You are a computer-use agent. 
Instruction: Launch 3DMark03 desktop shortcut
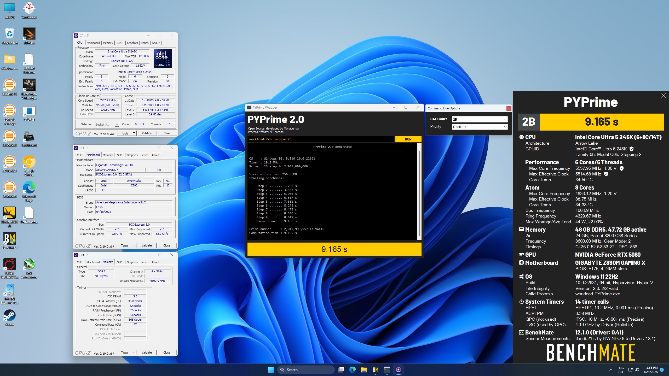[10, 139]
